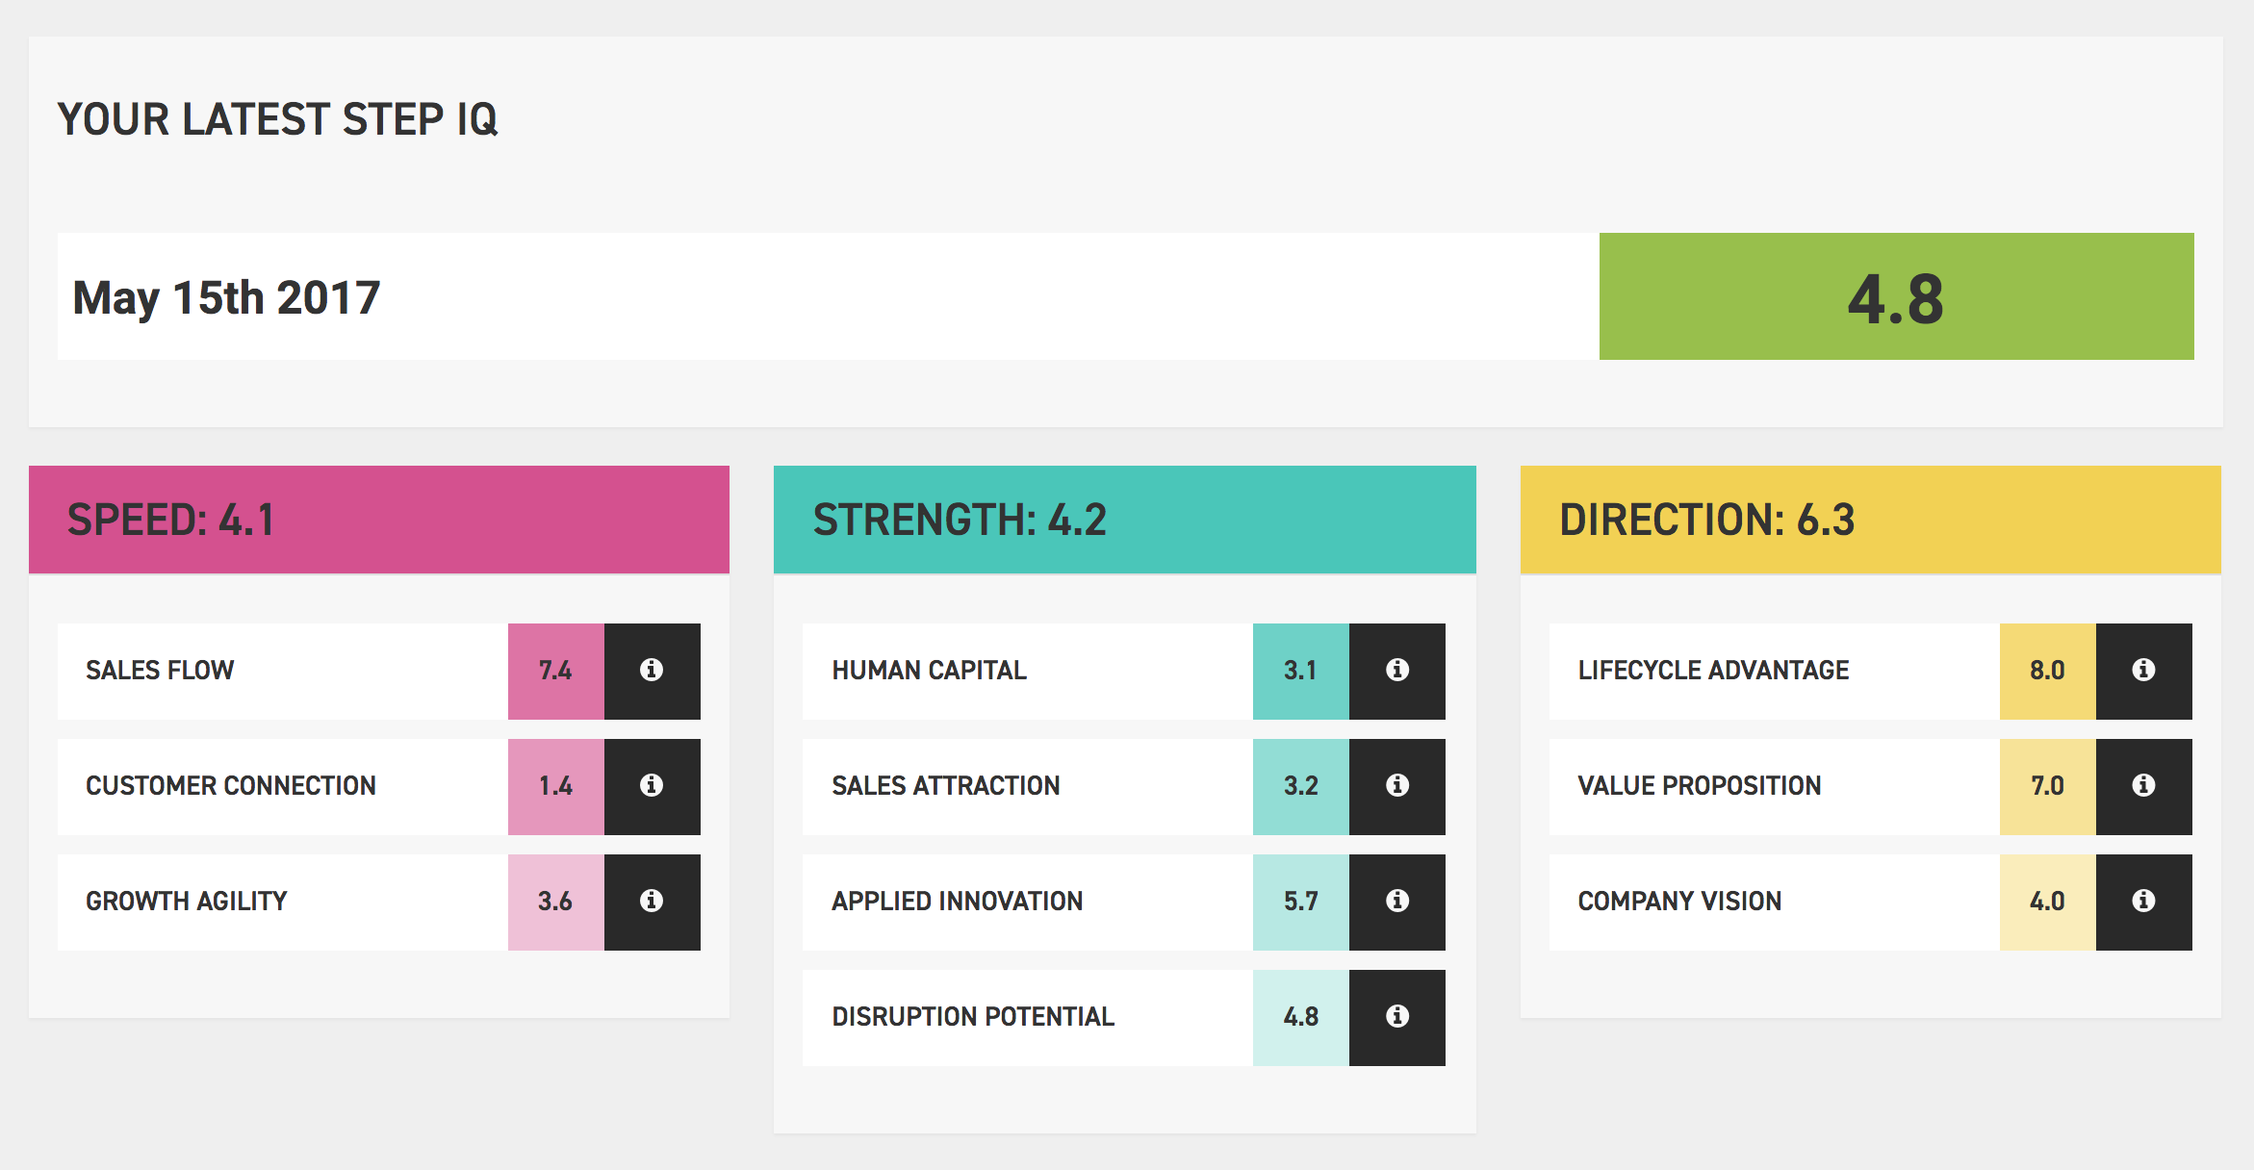Click the Applied Innovation label
The height and width of the screenshot is (1170, 2254).
point(958,902)
